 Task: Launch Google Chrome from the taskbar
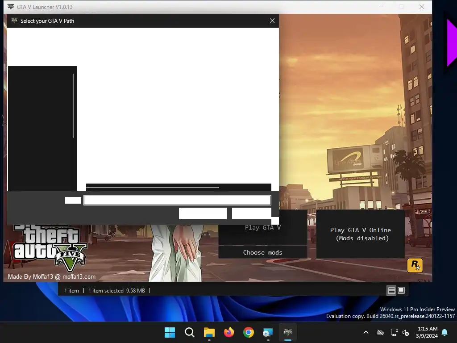249,332
